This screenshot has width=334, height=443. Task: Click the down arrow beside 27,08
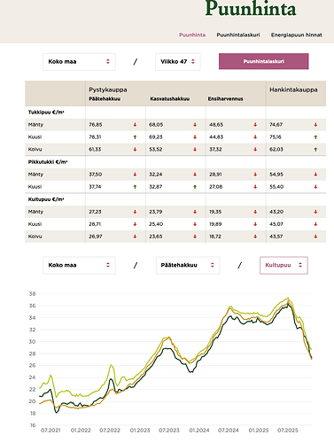pos(255,187)
